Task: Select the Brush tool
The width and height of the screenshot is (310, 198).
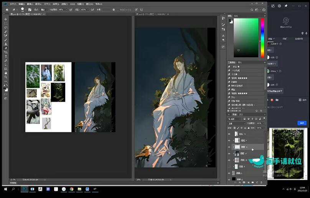Action: point(5,40)
